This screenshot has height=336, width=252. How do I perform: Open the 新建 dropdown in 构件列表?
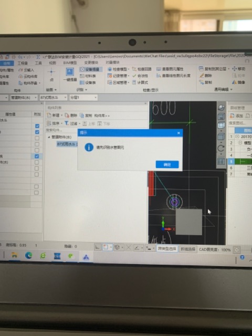62,115
